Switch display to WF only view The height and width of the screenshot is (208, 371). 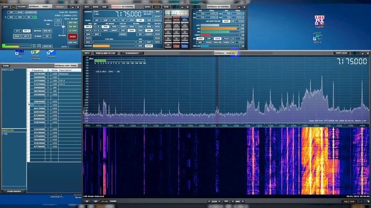96,201
